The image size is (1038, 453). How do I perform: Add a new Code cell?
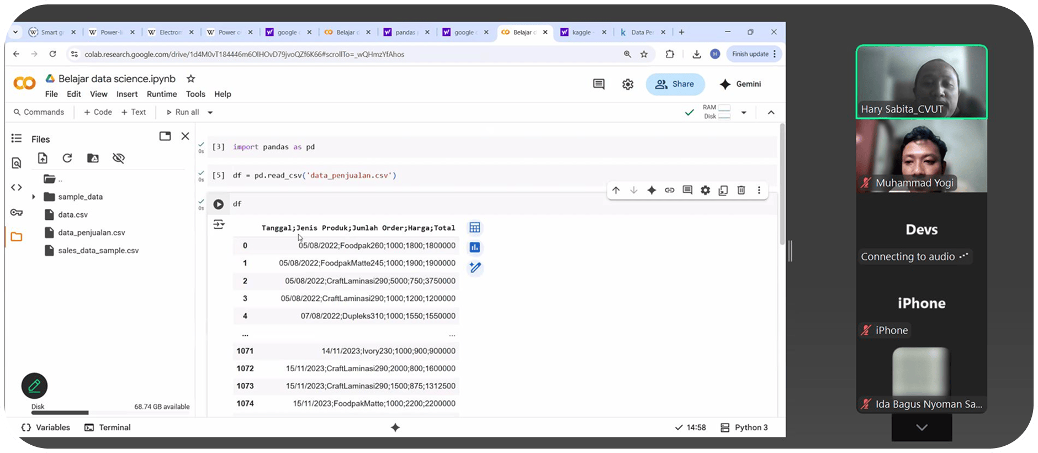click(x=98, y=112)
